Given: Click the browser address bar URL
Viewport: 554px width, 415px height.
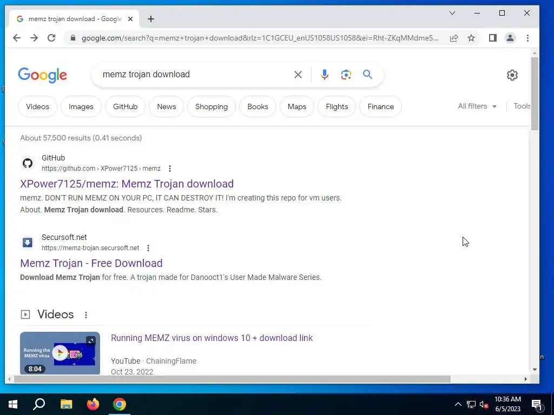Looking at the screenshot, I should (260, 38).
